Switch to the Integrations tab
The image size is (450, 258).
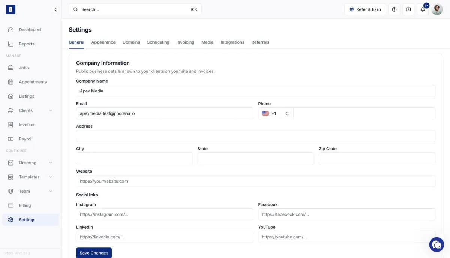232,42
